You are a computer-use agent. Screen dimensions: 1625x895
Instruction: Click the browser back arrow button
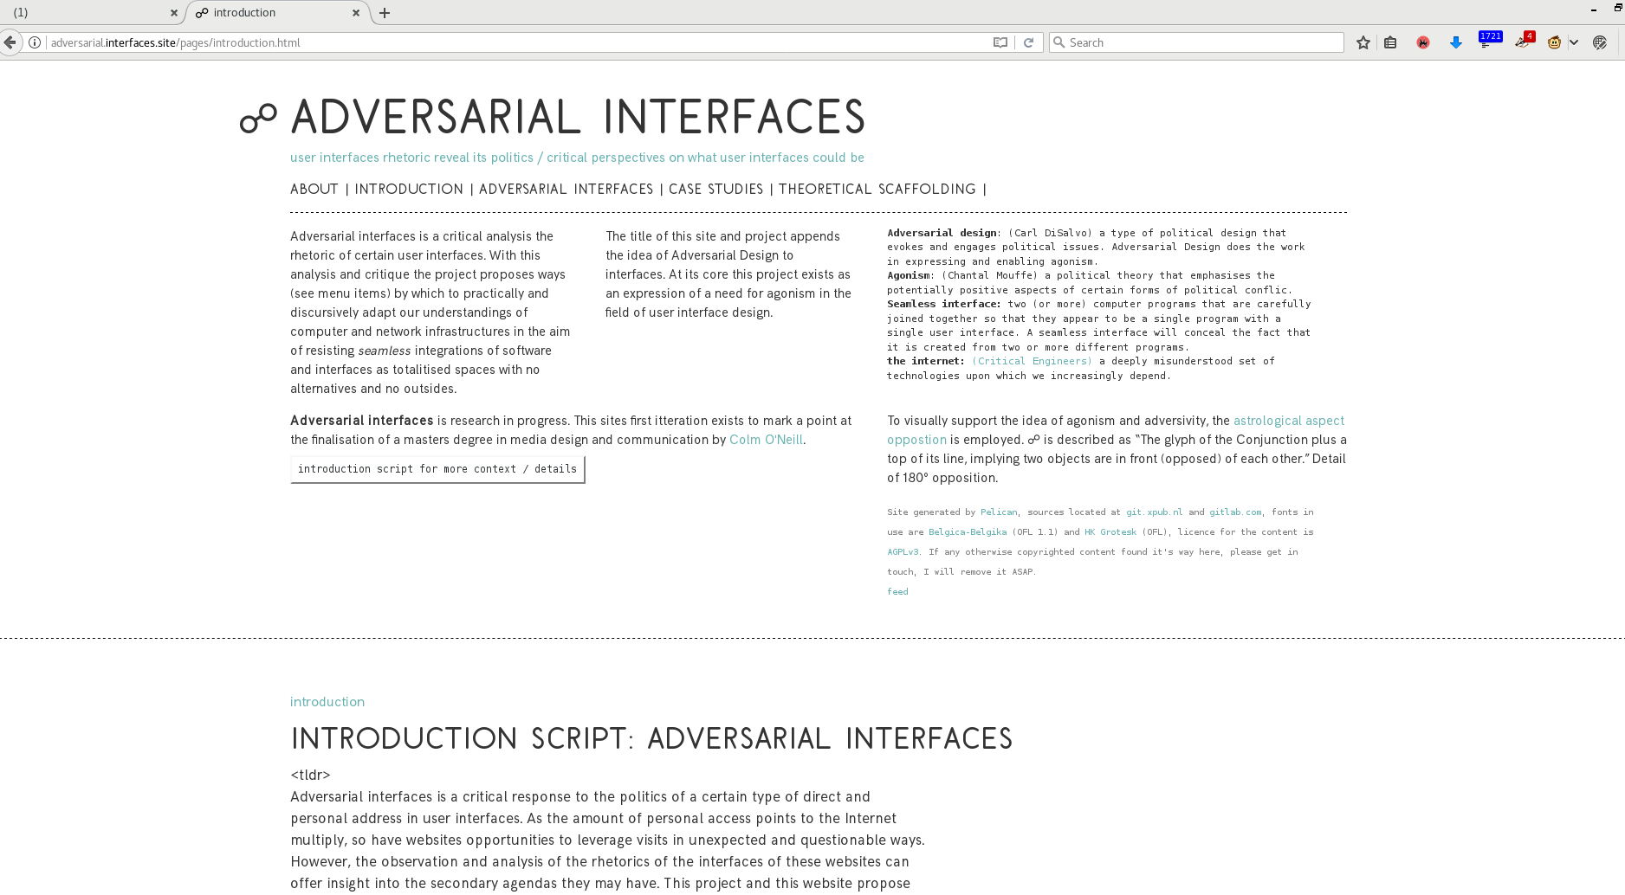pyautogui.click(x=10, y=42)
